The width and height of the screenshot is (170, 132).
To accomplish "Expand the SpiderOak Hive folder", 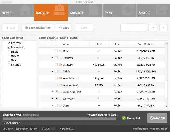I will tap(52, 92).
